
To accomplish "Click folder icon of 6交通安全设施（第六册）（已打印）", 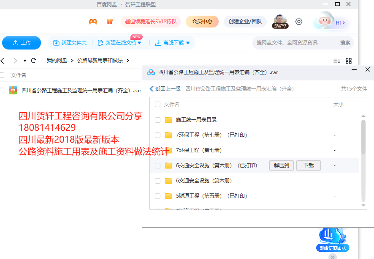I will pos(168,165).
